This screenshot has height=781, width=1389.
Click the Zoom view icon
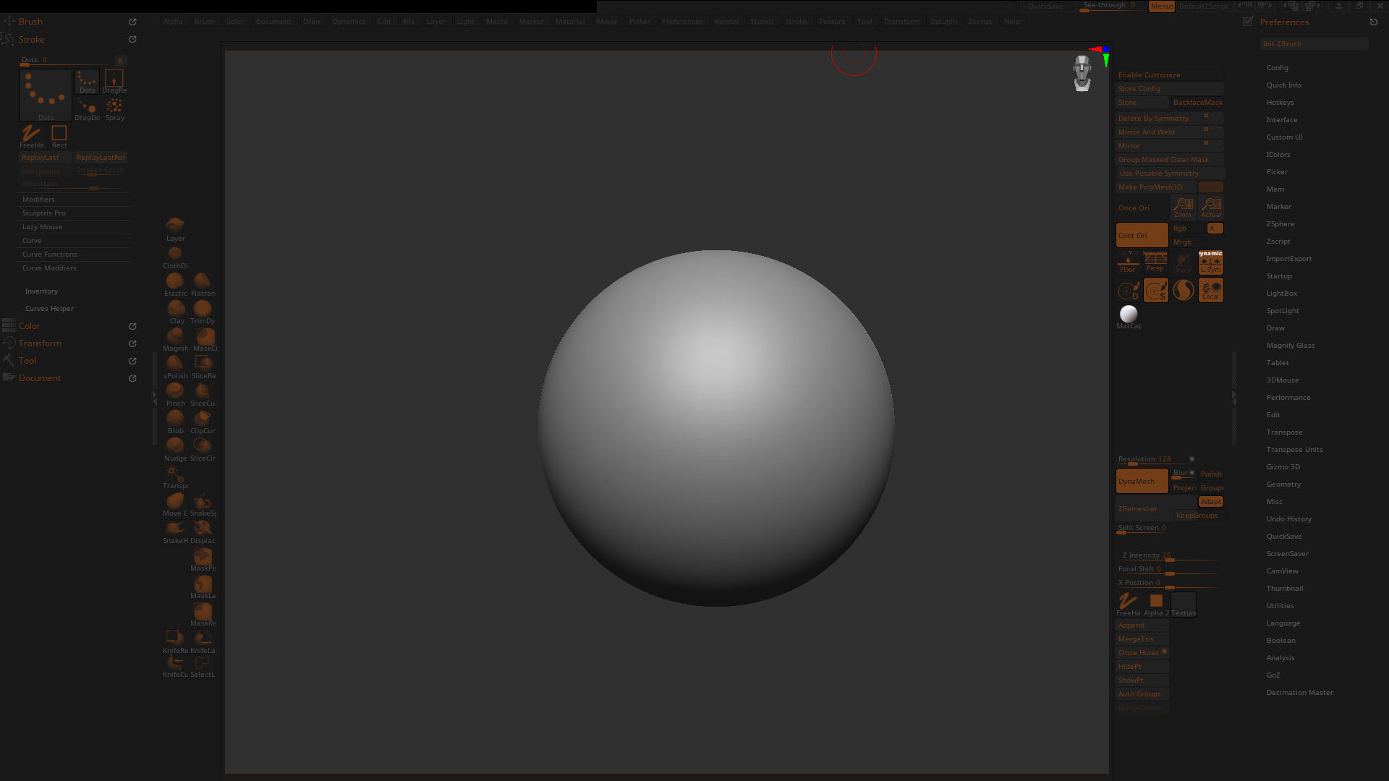pyautogui.click(x=1183, y=208)
